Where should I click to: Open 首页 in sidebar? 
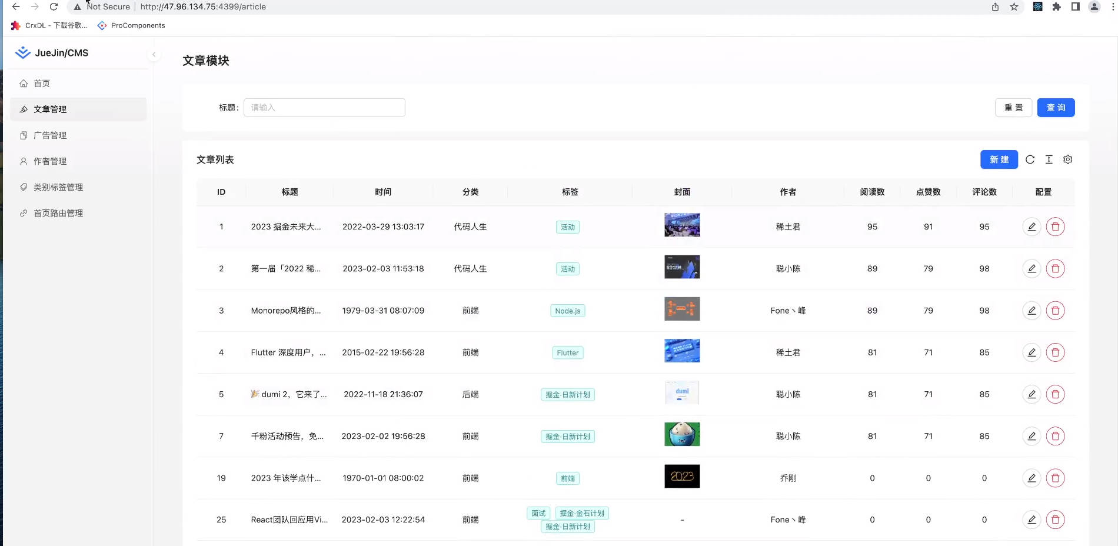point(78,84)
